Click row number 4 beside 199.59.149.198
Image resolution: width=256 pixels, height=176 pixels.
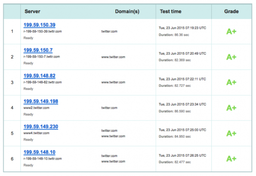tap(12, 108)
